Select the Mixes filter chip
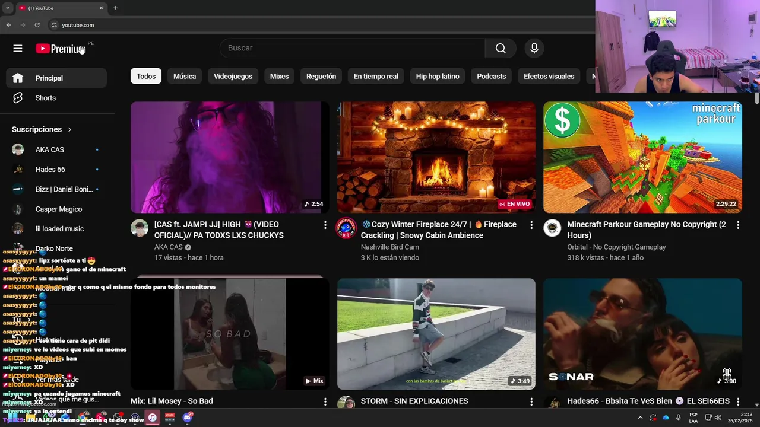Image resolution: width=760 pixels, height=427 pixels. 279,76
